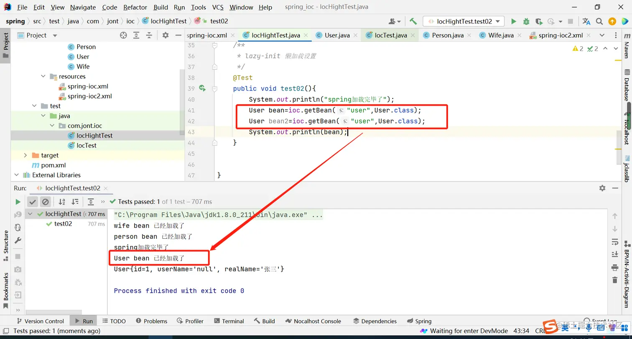Toggle soft-wrap in the console
Viewport: 632px width, 339px height.
[x=614, y=242]
